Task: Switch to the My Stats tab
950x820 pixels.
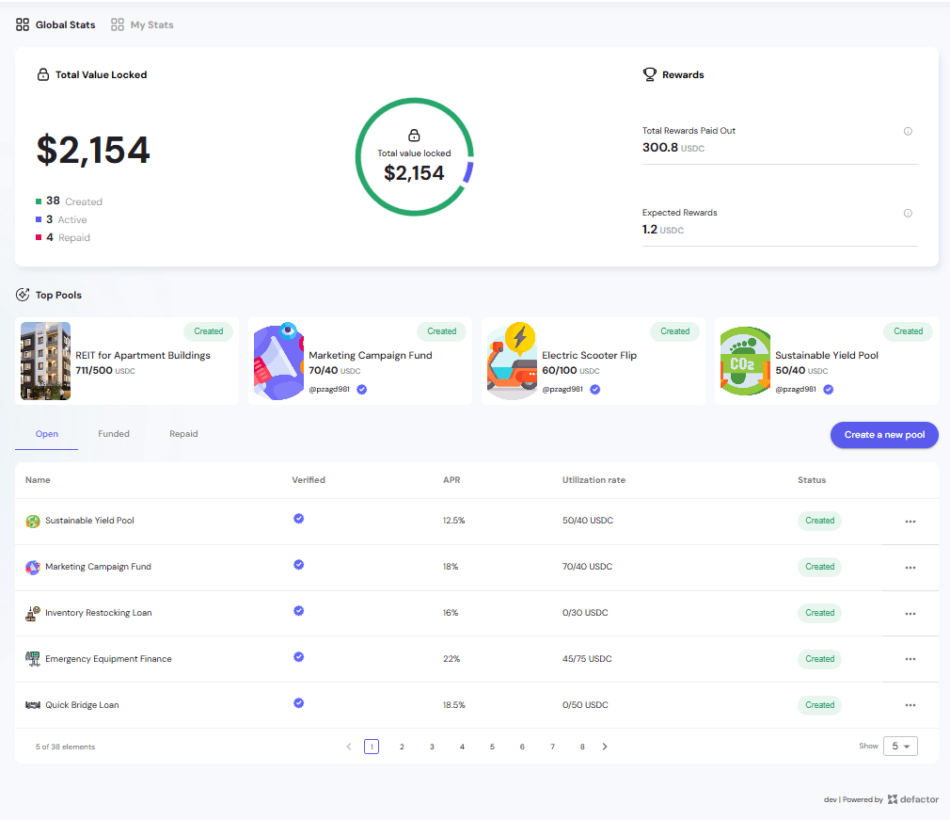Action: click(142, 24)
